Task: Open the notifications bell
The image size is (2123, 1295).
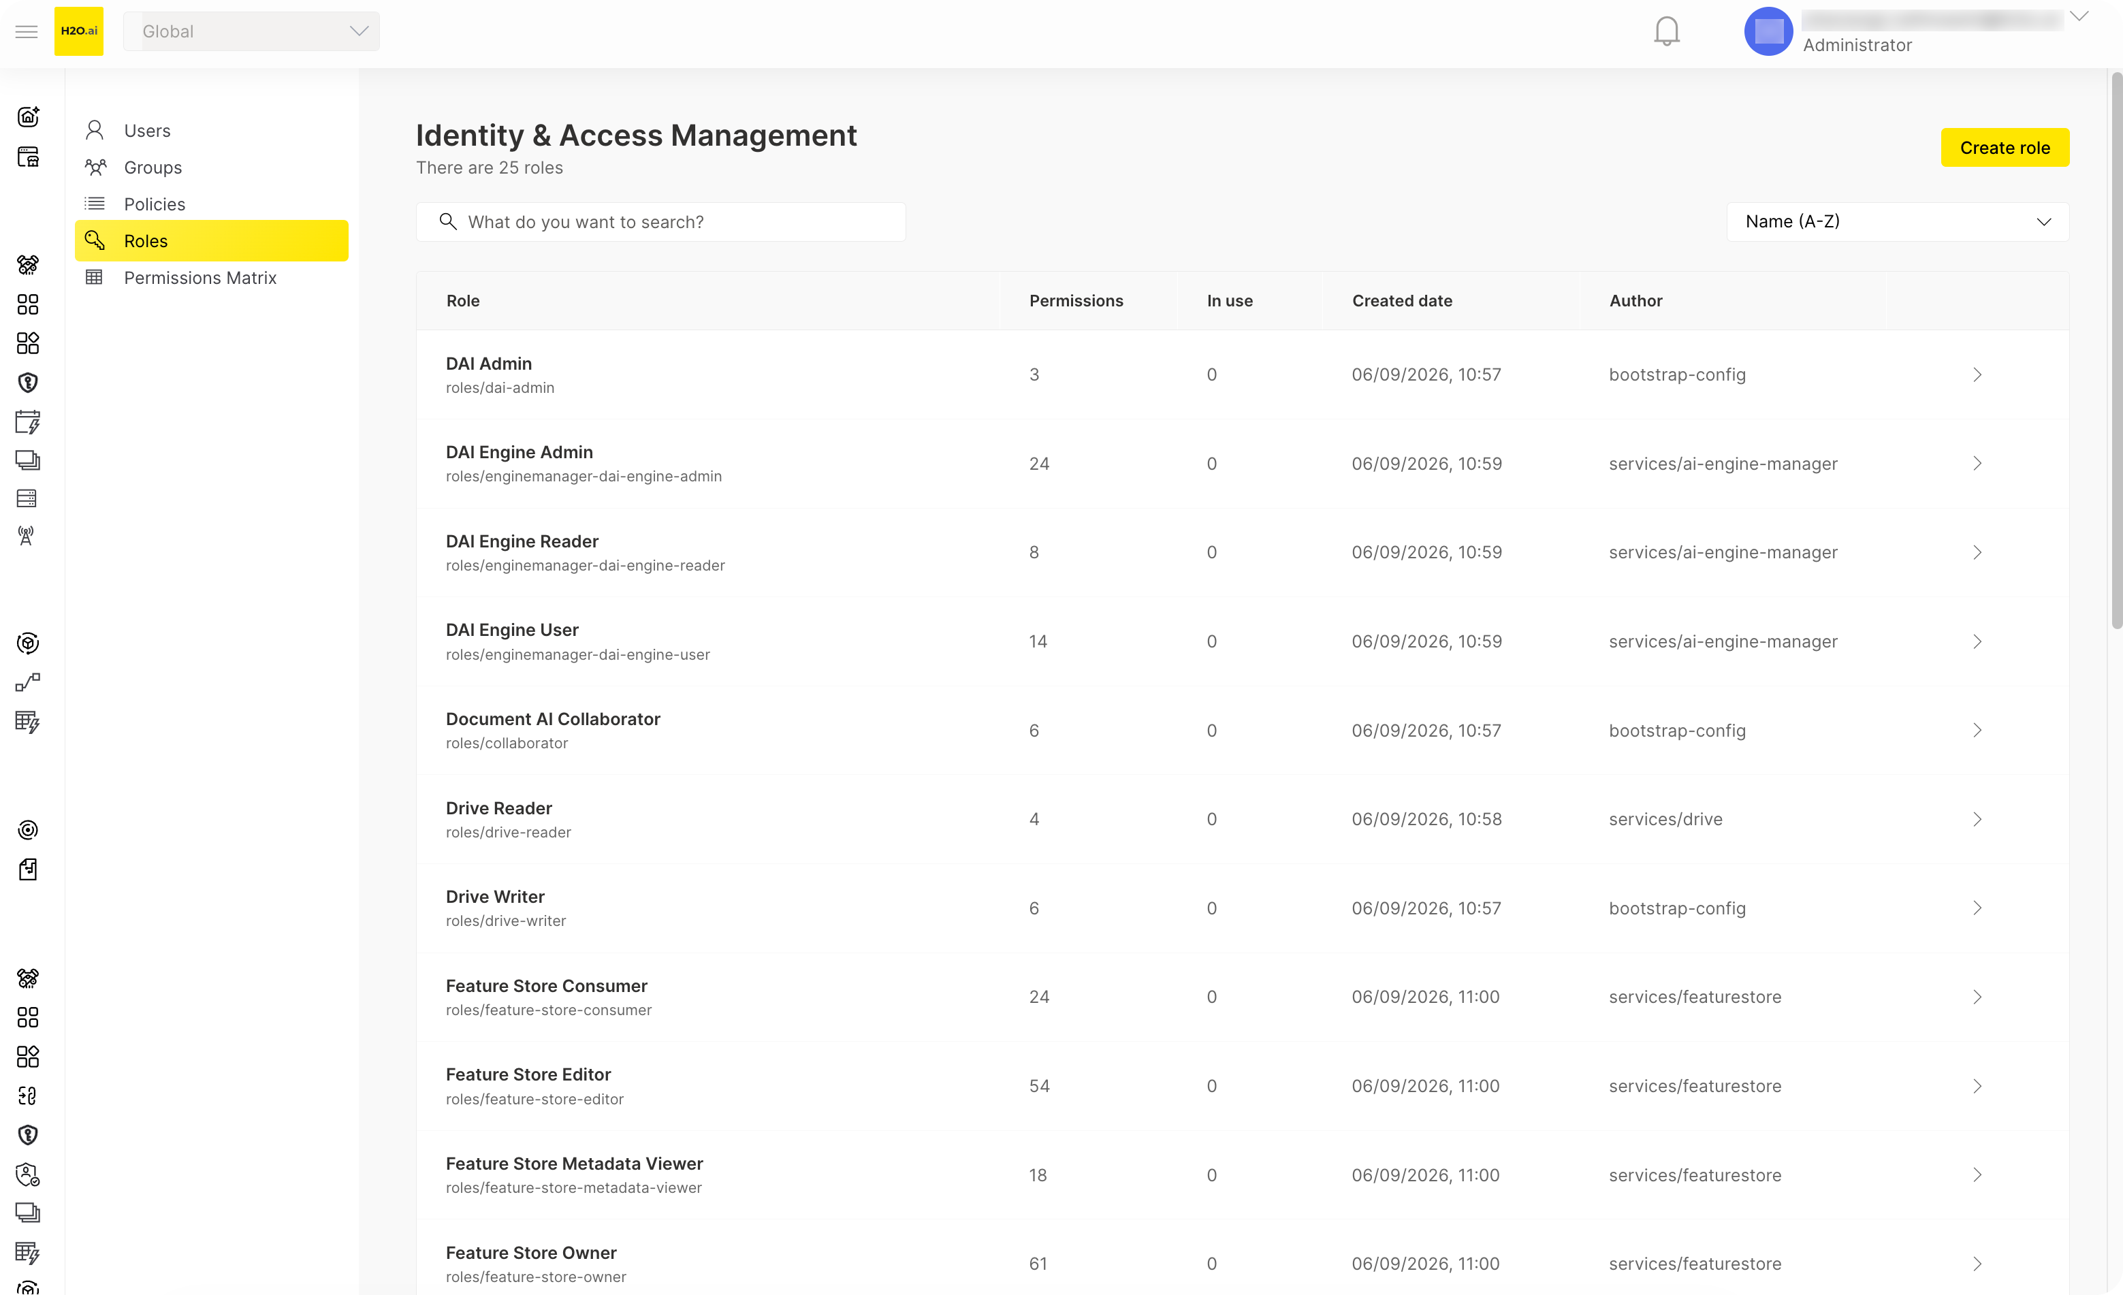Action: pos(1666,31)
